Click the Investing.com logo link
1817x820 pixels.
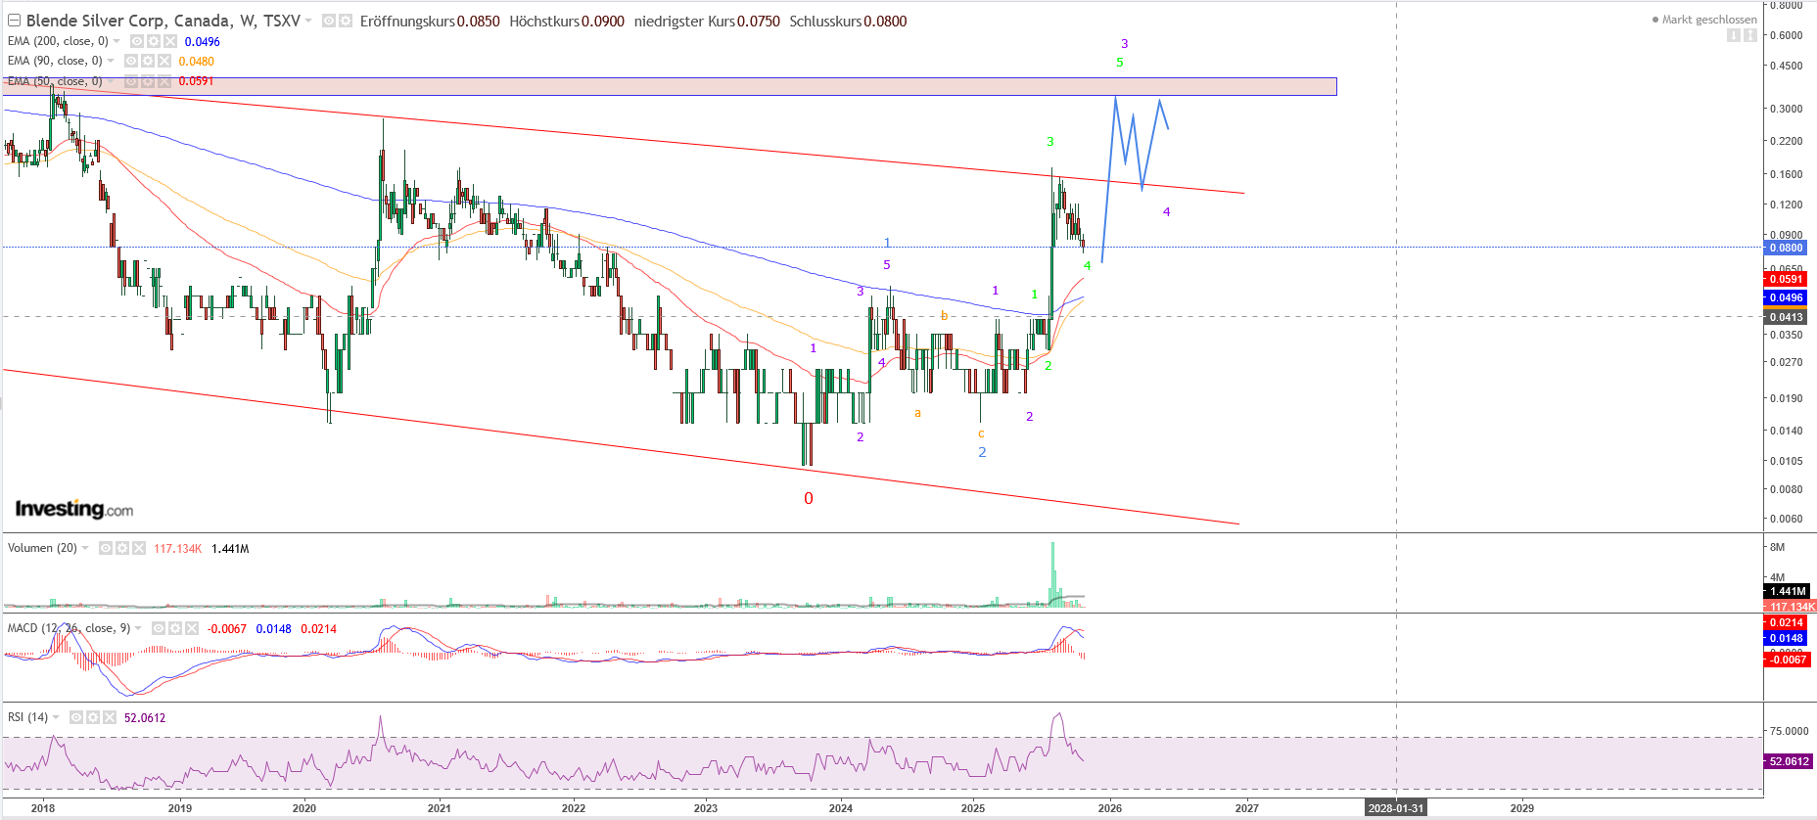(74, 509)
